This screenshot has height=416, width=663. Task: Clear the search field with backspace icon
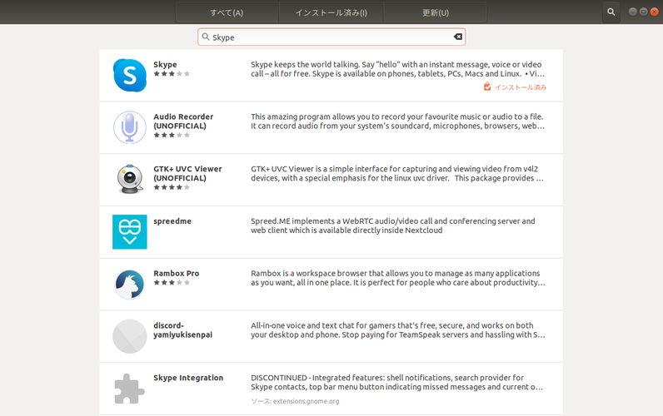coord(458,37)
